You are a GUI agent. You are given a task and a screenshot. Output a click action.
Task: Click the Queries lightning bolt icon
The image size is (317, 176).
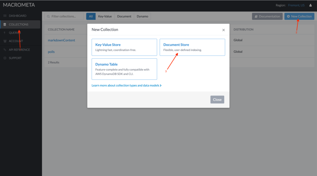click(5, 33)
